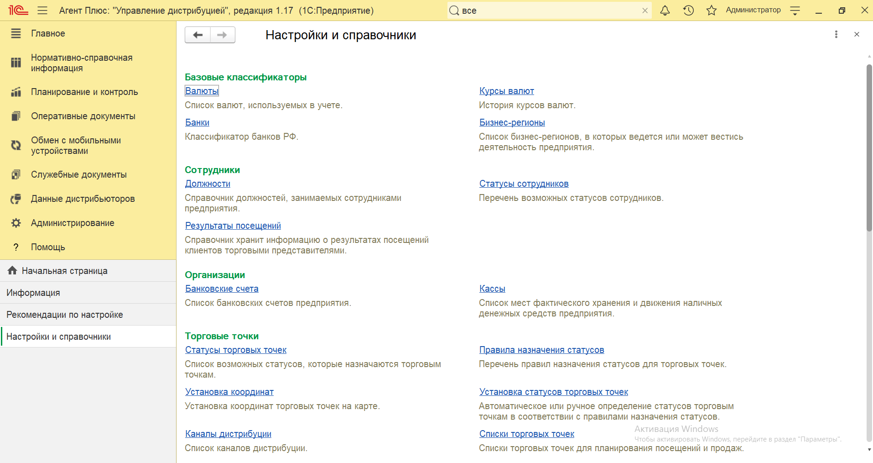873x463 pixels.
Task: Clear the search field with X
Action: (x=645, y=11)
